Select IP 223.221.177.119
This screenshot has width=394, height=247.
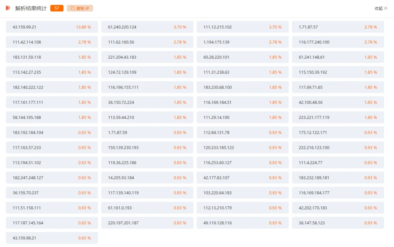point(314,117)
